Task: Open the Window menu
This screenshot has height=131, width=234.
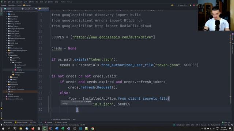Action: [x=51, y=2]
